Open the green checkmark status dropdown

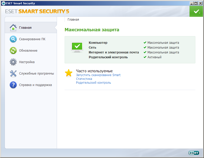[x=196, y=11]
